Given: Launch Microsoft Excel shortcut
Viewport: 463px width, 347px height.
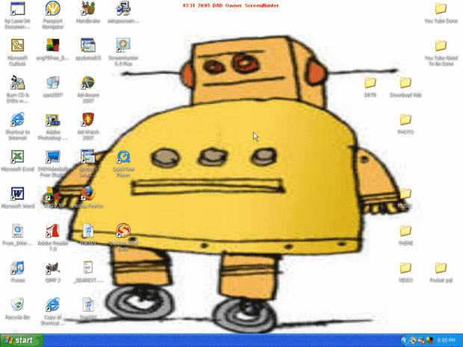Looking at the screenshot, I should pyautogui.click(x=17, y=157).
